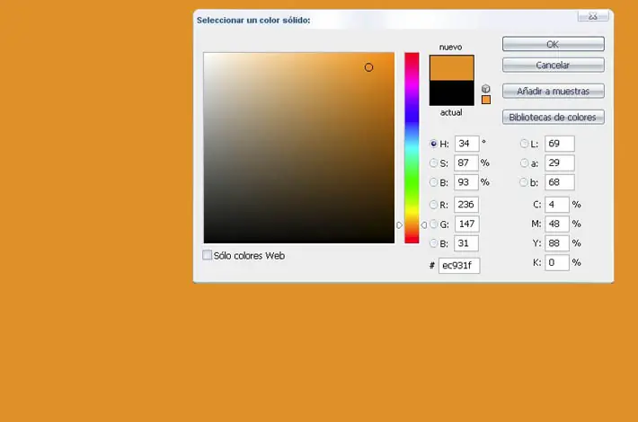This screenshot has height=422, width=638.
Task: Click the G value field showing 147
Action: 466,224
